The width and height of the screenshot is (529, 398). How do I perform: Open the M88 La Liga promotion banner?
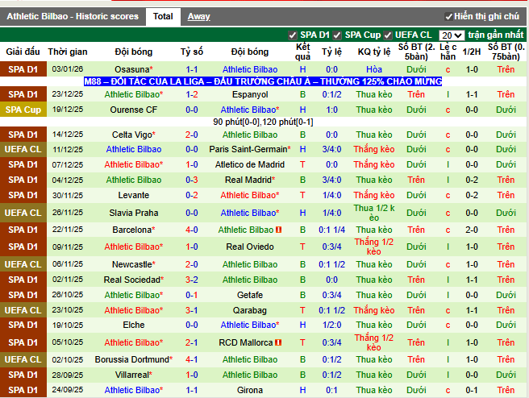point(263,81)
